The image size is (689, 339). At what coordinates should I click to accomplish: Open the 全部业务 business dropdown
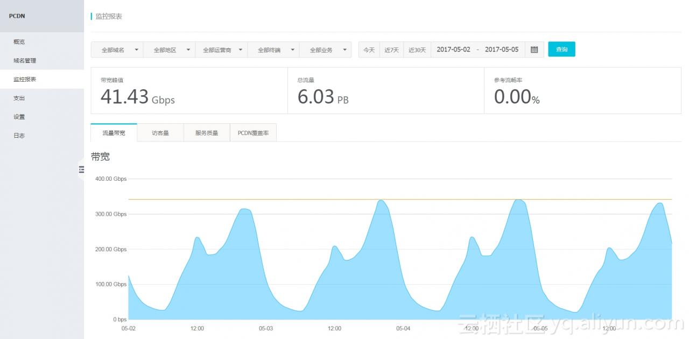(325, 50)
